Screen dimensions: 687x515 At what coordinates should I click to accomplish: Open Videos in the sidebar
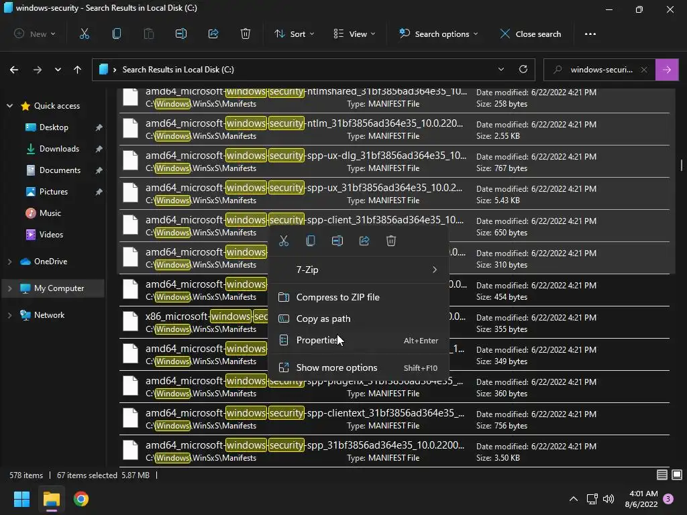coord(51,234)
